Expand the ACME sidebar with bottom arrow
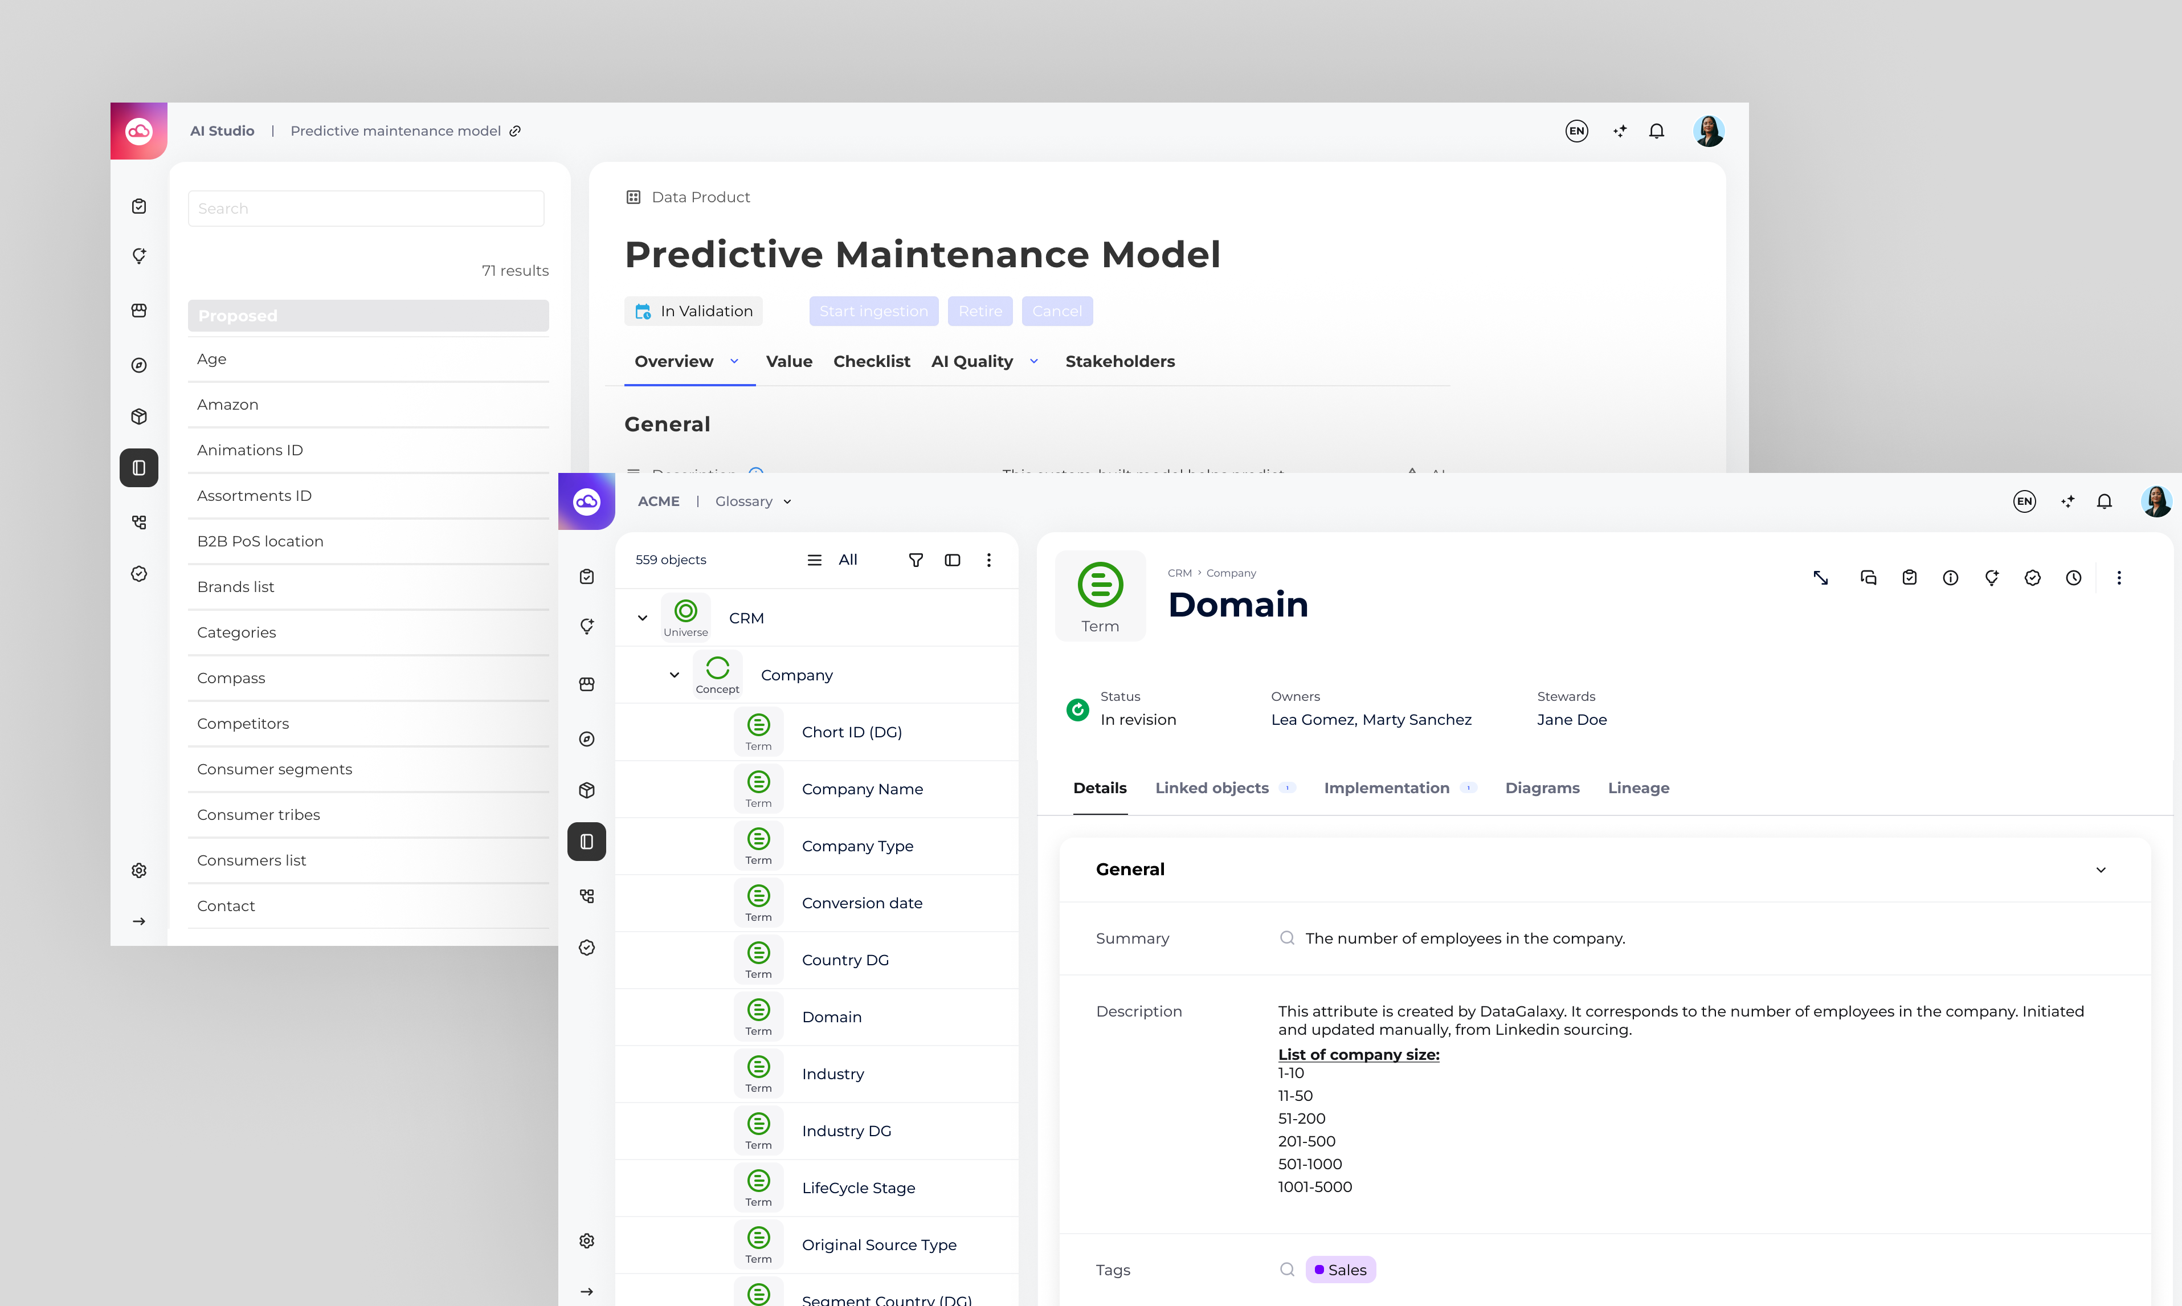2182x1306 pixels. tap(587, 1292)
